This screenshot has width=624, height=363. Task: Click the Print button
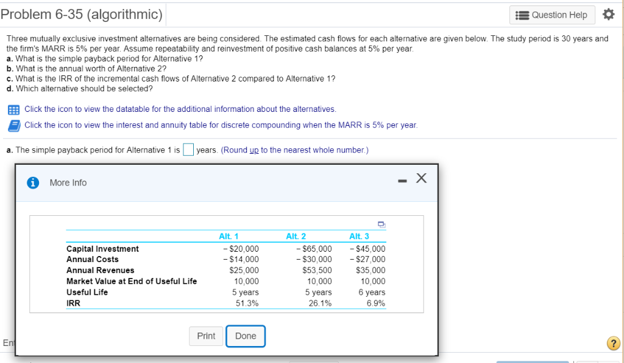[207, 336]
